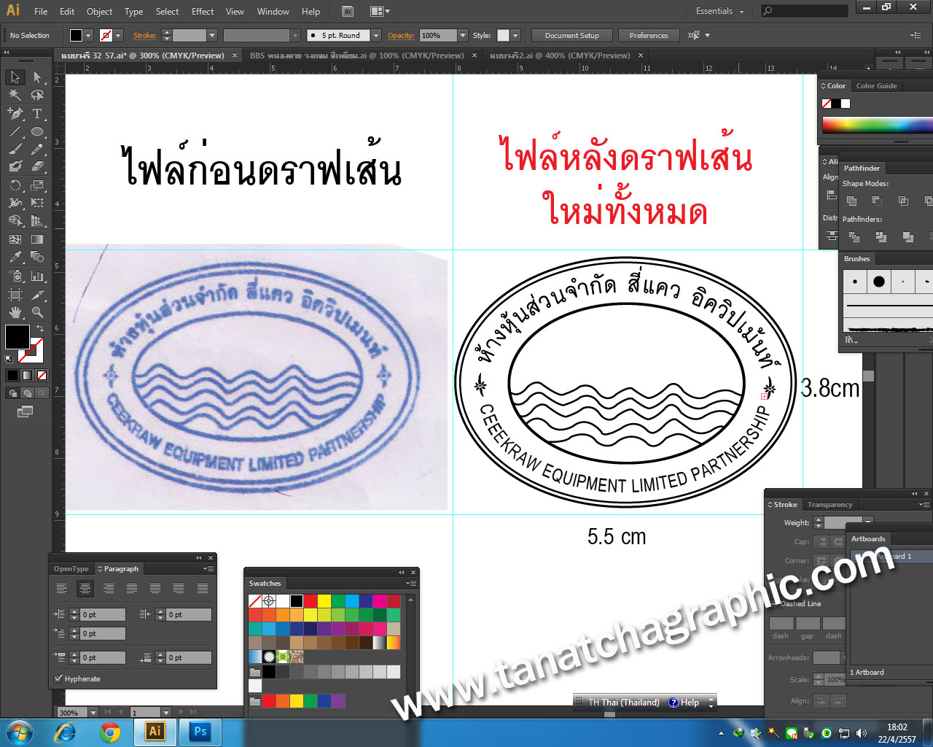
Task: Open the Swatches panel options menu
Action: 411,584
